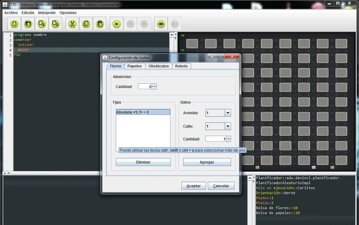Click the Open file toolbar icon

click(28, 24)
